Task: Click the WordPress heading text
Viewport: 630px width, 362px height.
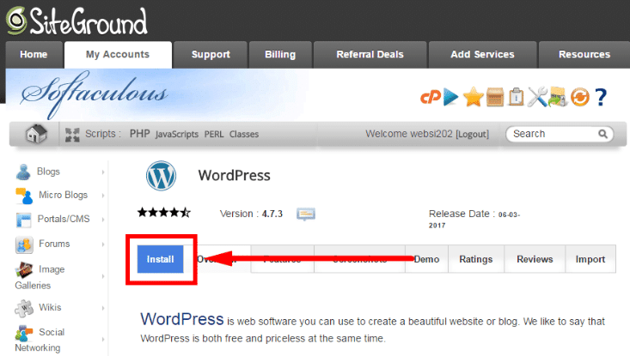Action: coord(235,176)
